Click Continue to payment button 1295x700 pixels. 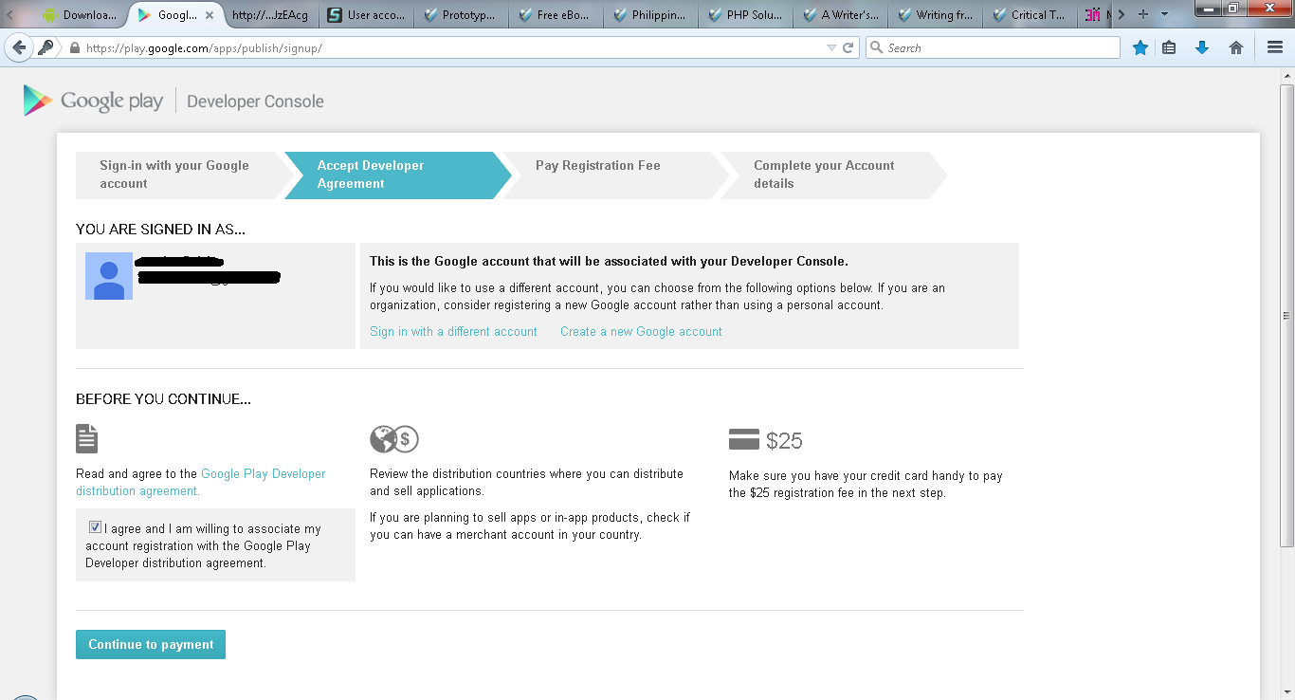151,644
